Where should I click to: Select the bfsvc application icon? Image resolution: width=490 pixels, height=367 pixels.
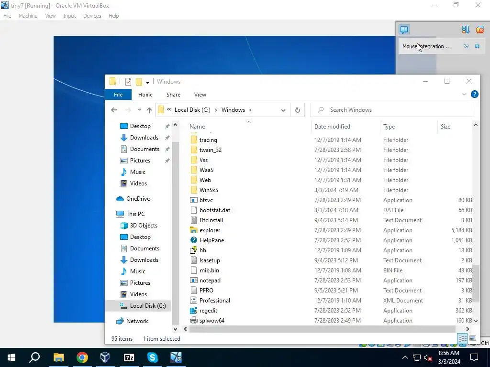[194, 200]
